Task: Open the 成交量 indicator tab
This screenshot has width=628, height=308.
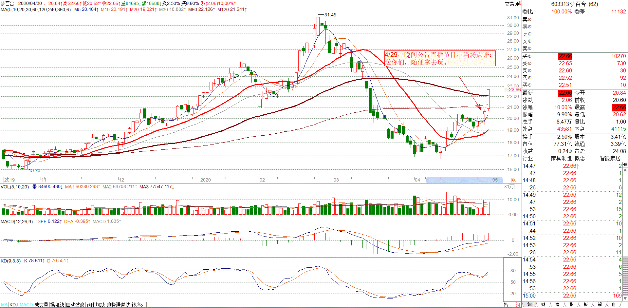Action: (41, 305)
